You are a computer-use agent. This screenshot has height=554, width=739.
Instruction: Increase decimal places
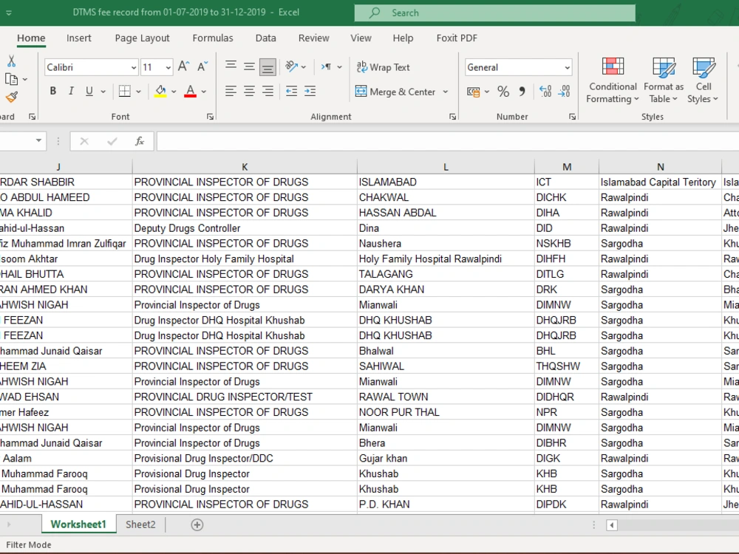(545, 92)
